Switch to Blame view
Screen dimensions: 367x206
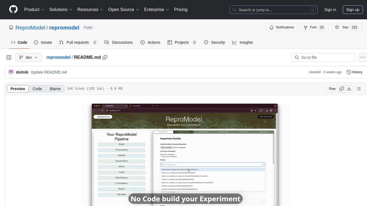point(55,89)
